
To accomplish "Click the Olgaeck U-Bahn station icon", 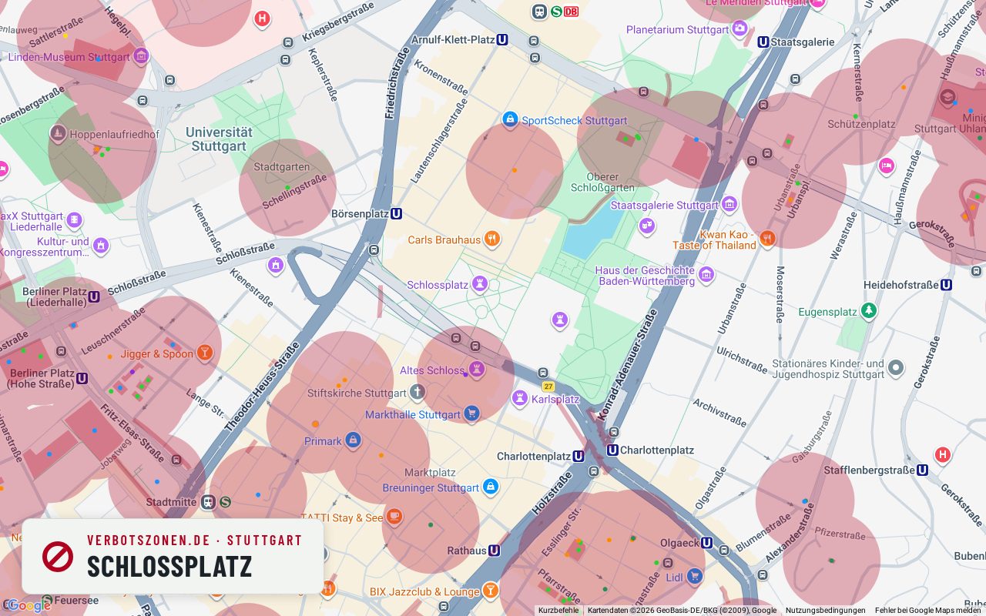I will click(706, 543).
